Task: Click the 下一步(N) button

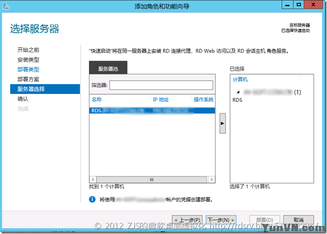Action: 221,220
